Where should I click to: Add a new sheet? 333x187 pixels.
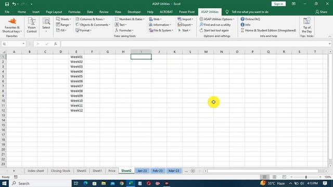[x=193, y=171]
